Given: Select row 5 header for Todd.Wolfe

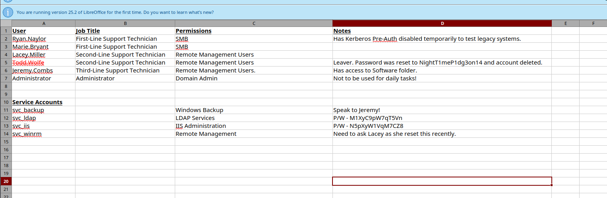Looking at the screenshot, I should 6,63.
